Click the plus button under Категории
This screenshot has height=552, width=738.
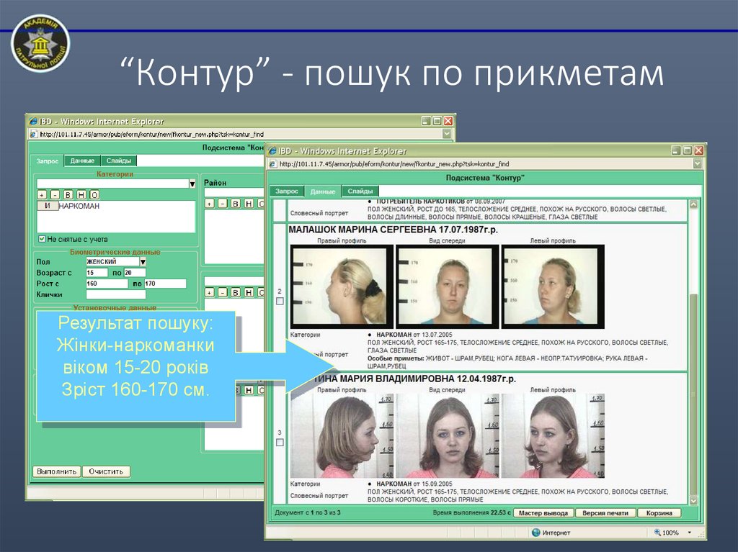point(42,194)
